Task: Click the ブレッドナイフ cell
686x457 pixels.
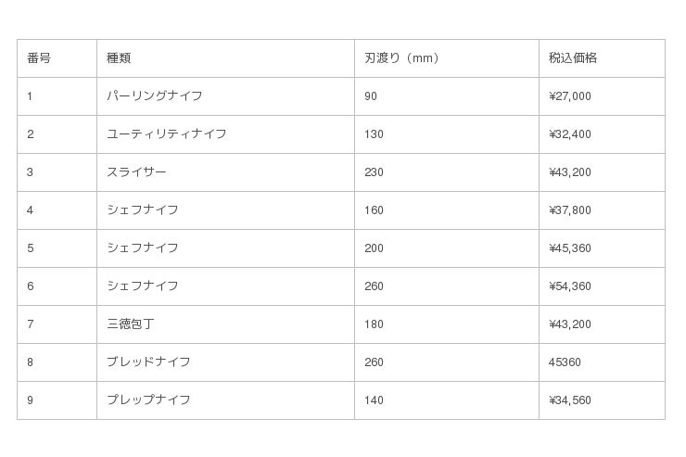Action: click(148, 362)
